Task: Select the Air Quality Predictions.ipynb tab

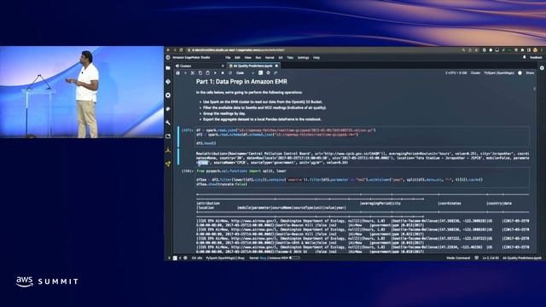Action: pyautogui.click(x=253, y=66)
